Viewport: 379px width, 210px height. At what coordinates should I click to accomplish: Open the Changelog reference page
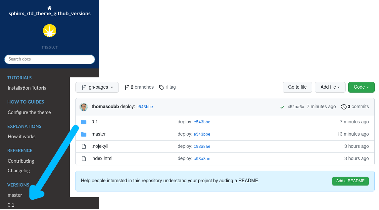pyautogui.click(x=19, y=171)
